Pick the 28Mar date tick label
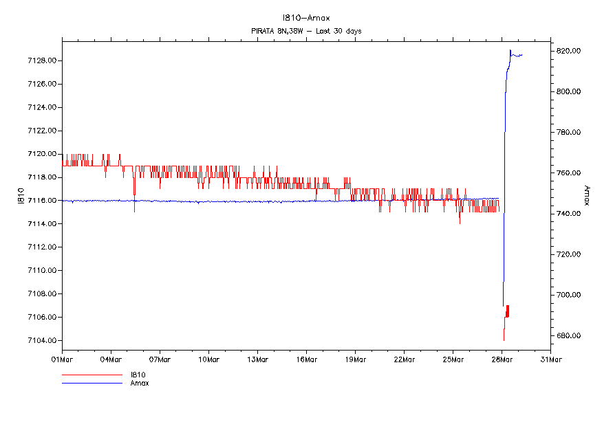613x433 pixels. [502, 359]
